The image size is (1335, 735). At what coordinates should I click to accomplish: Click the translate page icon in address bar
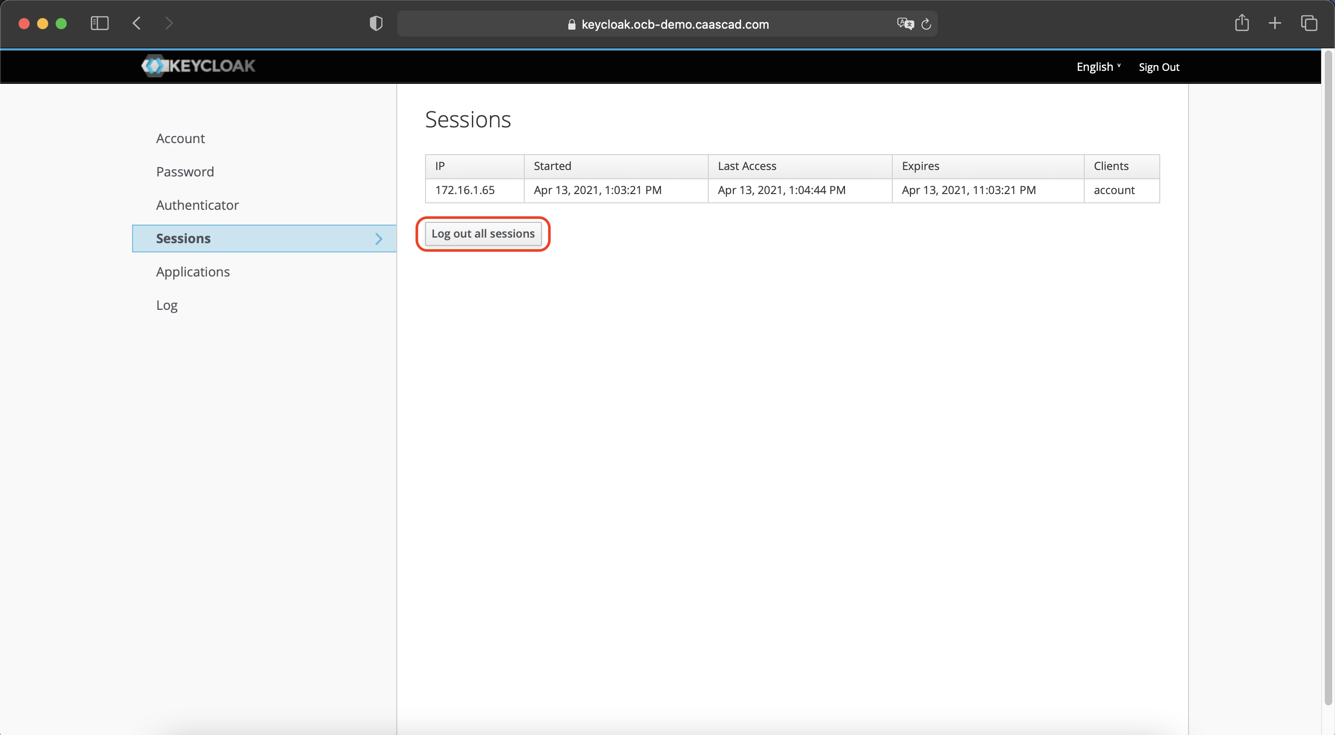pyautogui.click(x=905, y=24)
